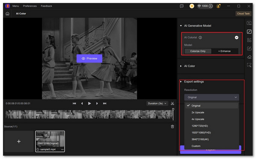Click the 1000 credits counter
Screen dimensions: 256x159
204,6
